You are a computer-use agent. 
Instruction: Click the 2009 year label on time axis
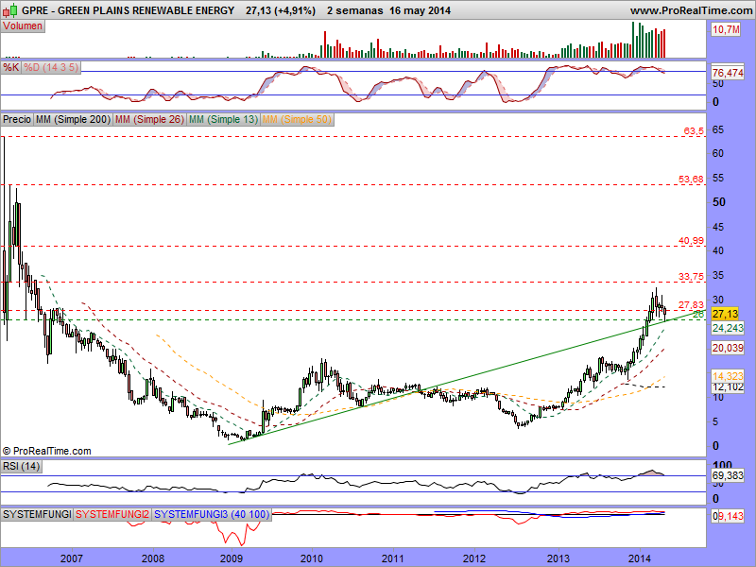(x=231, y=558)
